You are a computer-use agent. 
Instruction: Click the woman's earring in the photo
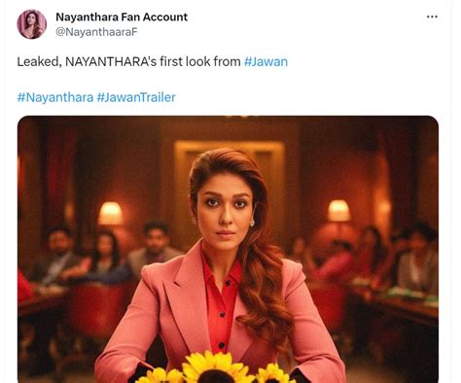(252, 223)
